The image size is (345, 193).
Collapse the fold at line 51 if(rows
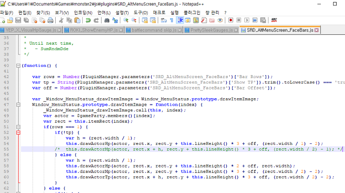pyautogui.click(x=18, y=127)
